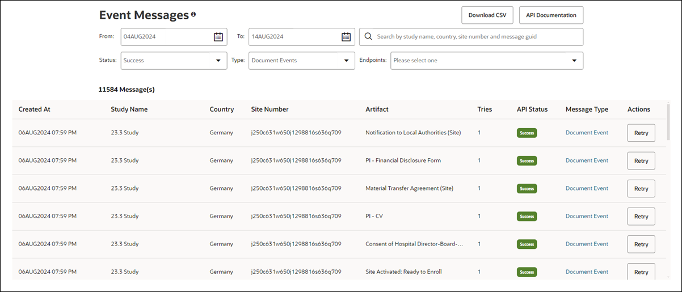Select the PI - Financial Disclosure Form artifact
Viewport: 682px width, 292px height.
point(403,160)
